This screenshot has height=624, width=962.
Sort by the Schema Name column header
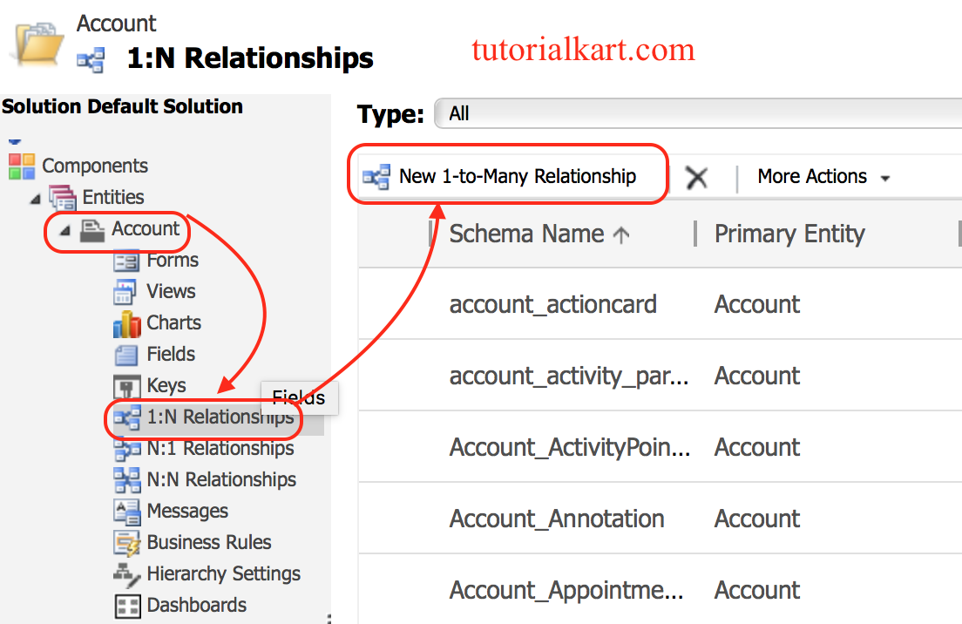tap(526, 233)
